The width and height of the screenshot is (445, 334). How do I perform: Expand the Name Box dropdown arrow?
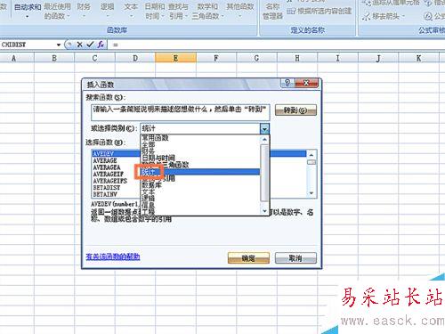coord(59,45)
